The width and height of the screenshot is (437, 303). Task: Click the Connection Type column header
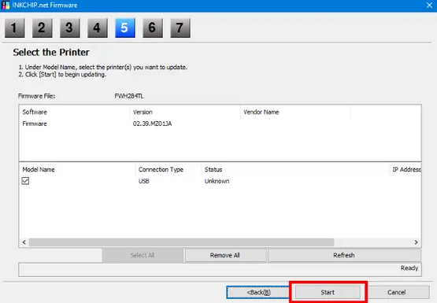click(169, 169)
